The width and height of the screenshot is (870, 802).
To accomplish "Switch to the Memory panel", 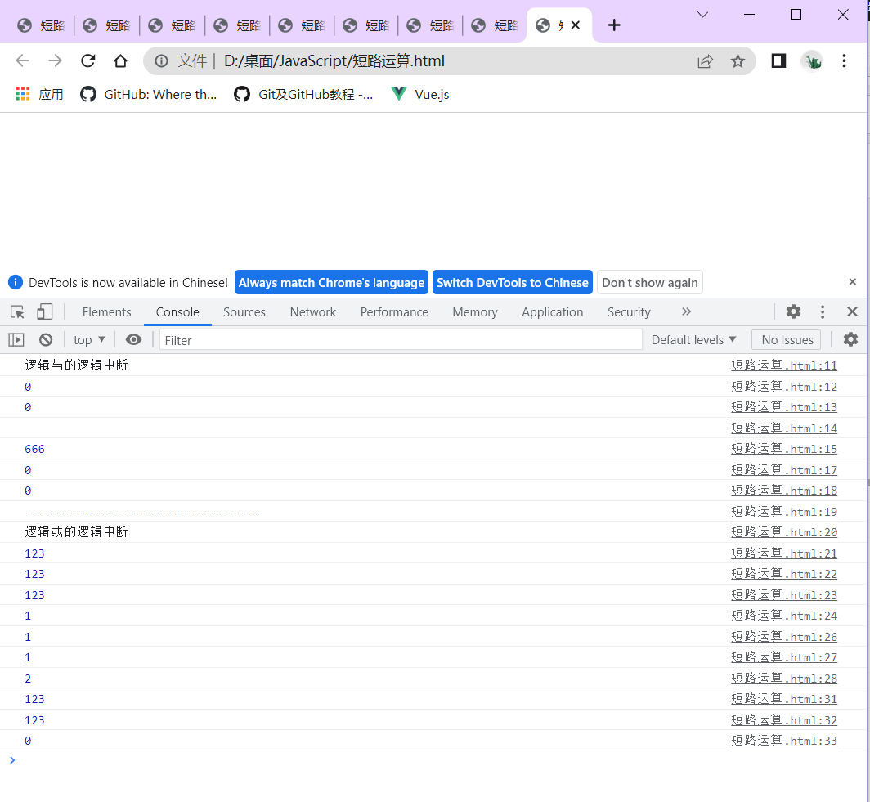I will (x=475, y=312).
